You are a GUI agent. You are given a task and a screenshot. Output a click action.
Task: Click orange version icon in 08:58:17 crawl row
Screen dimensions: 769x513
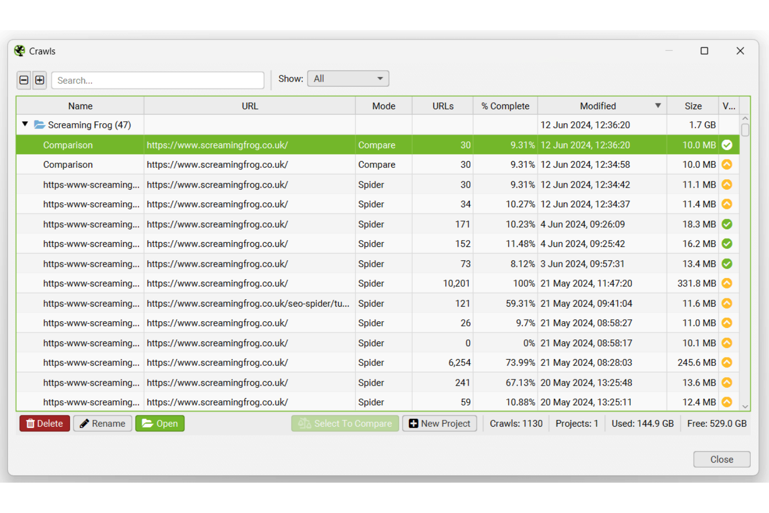point(727,343)
